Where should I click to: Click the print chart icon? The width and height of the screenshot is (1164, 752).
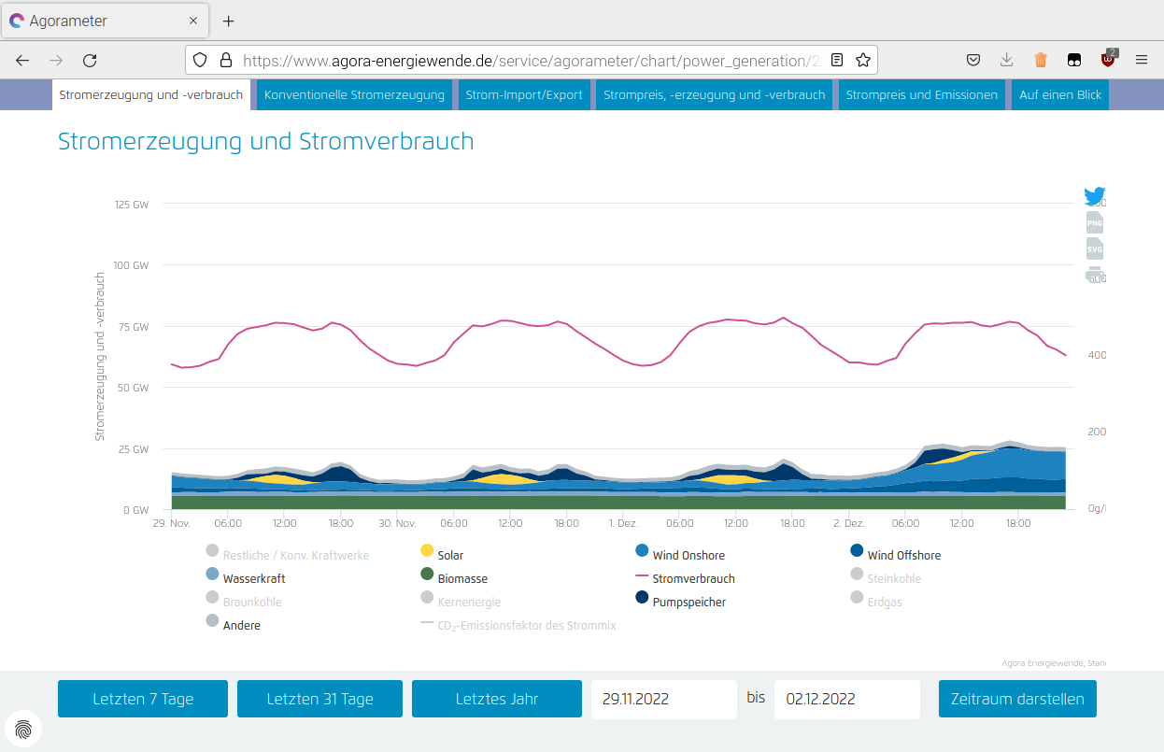point(1094,275)
